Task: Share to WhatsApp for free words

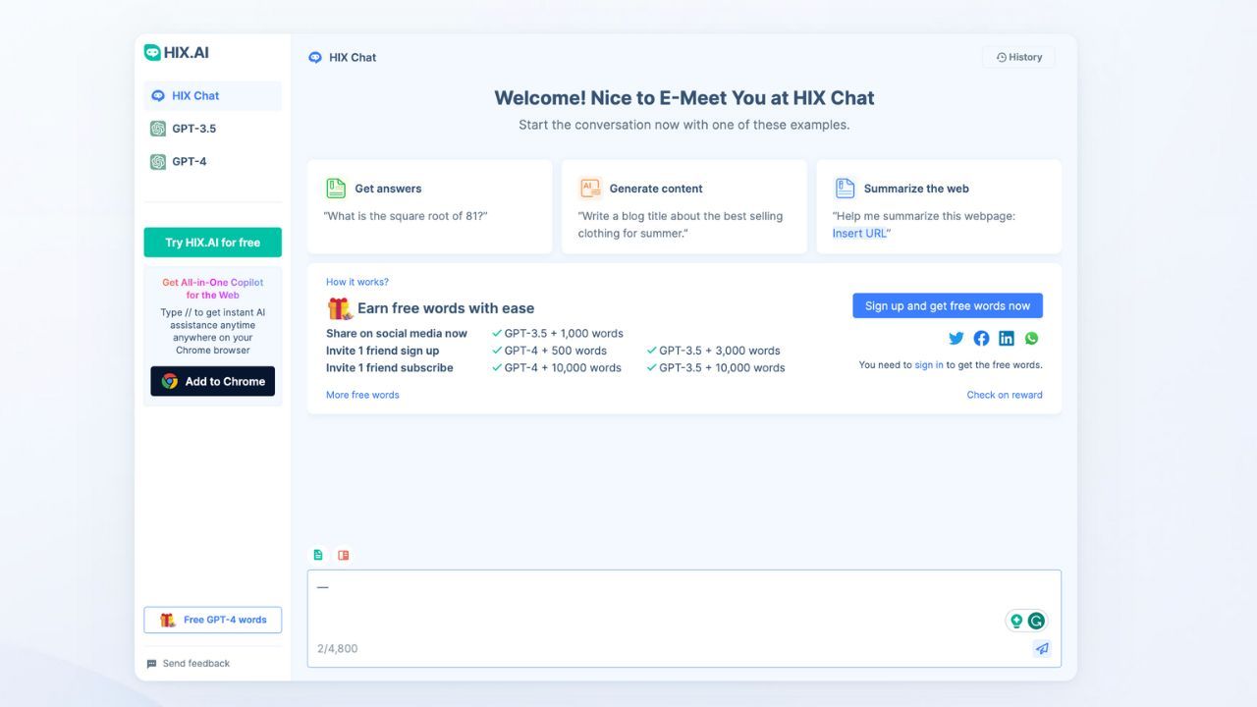Action: (x=1032, y=338)
